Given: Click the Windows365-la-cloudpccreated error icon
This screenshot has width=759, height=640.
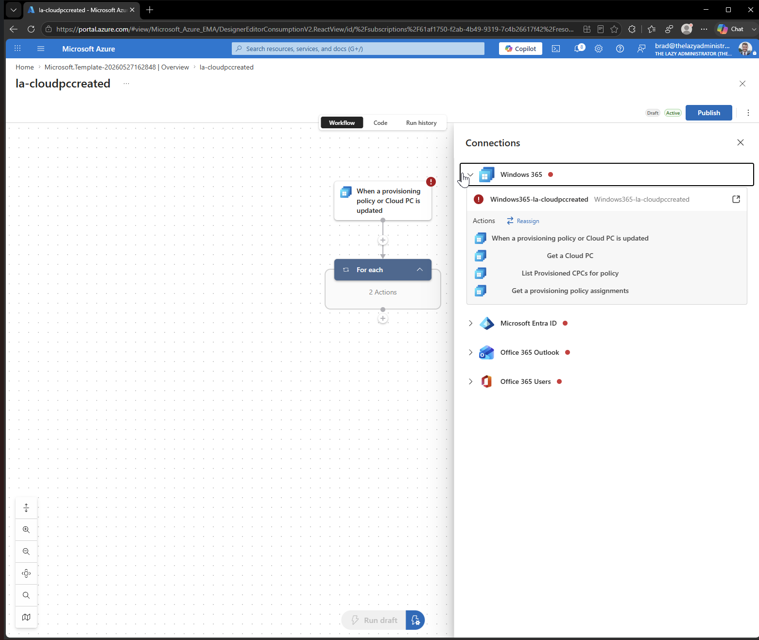Looking at the screenshot, I should tap(479, 199).
